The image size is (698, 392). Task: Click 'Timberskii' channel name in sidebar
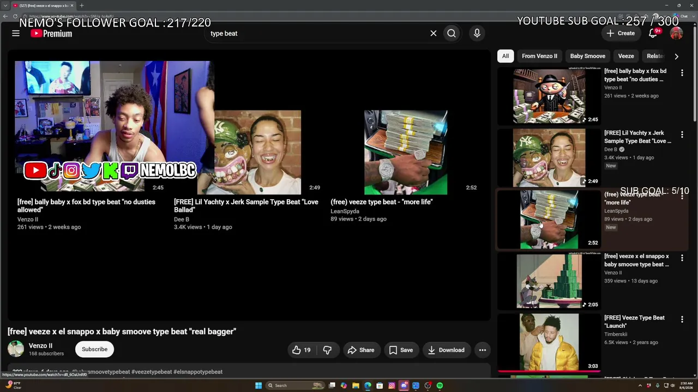click(616, 334)
